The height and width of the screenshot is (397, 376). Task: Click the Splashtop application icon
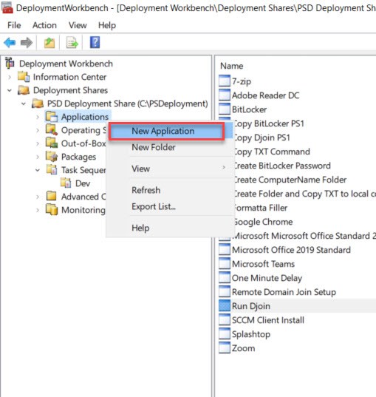coord(225,333)
